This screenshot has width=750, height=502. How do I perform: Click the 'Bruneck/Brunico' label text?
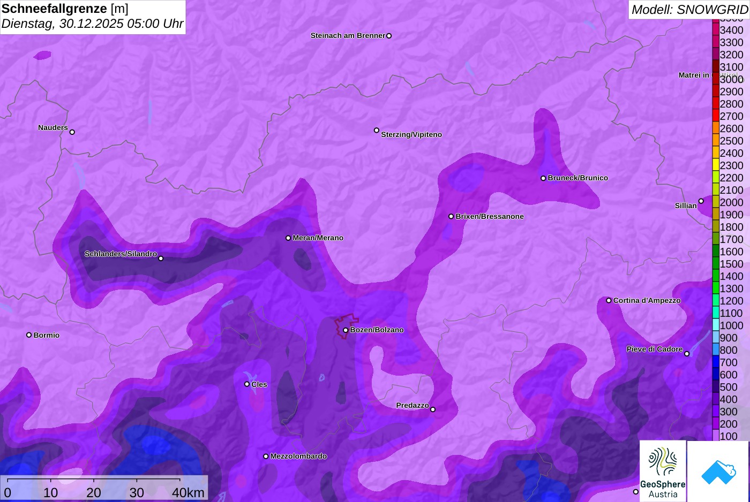(578, 178)
